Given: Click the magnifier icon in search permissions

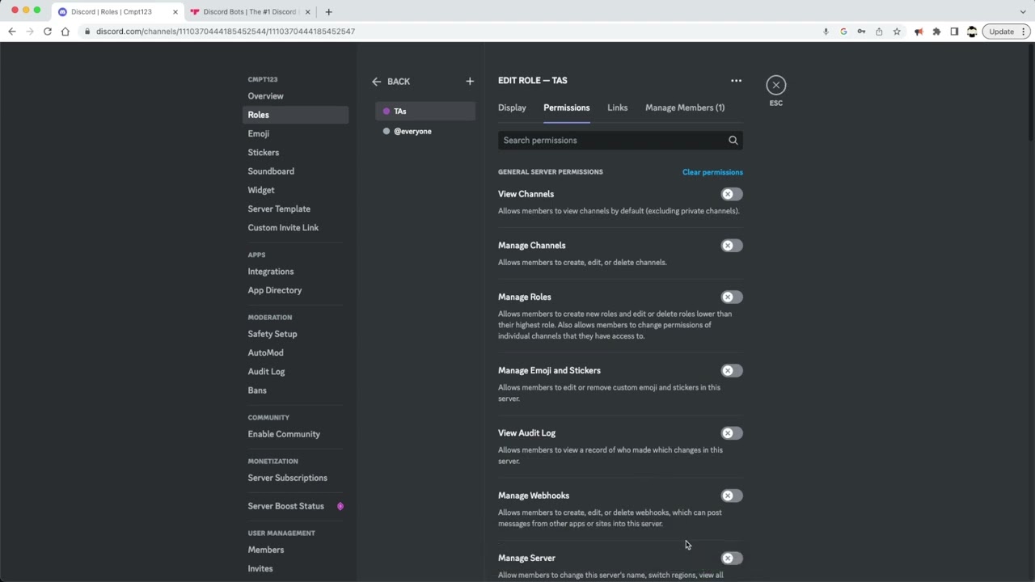Looking at the screenshot, I should point(733,141).
